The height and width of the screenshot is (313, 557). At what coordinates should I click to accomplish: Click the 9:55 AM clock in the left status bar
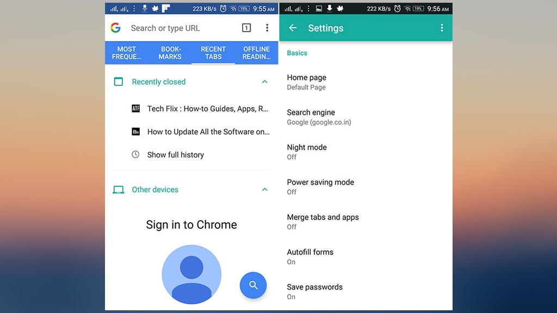pyautogui.click(x=264, y=9)
